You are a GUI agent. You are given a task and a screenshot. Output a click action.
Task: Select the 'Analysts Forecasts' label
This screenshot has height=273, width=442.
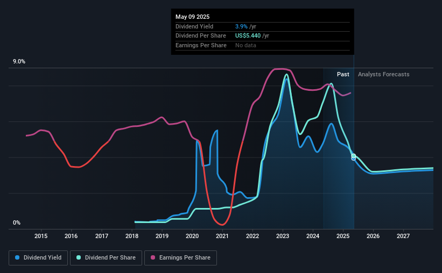tap(384, 74)
